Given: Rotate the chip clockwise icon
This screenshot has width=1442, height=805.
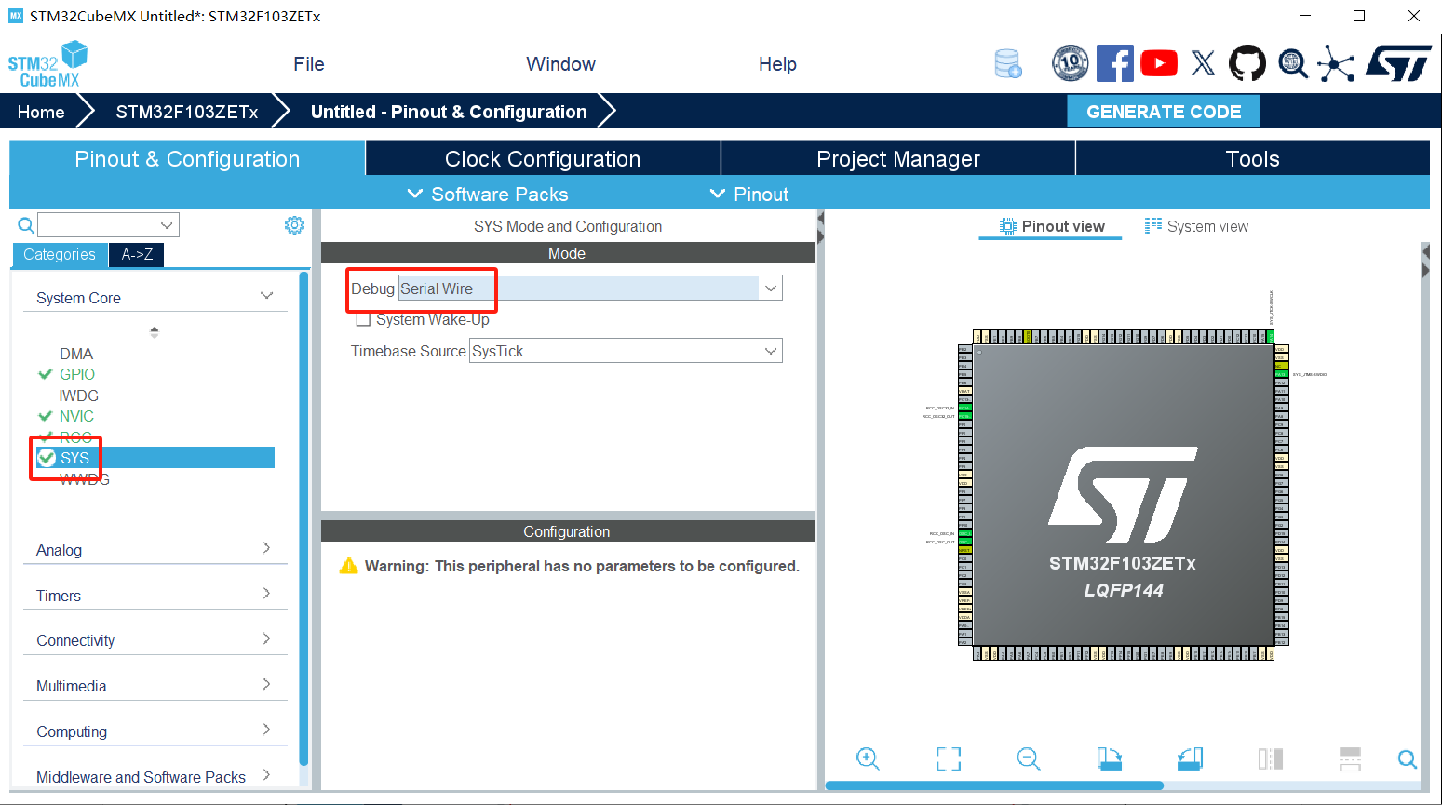Looking at the screenshot, I should 1109,758.
